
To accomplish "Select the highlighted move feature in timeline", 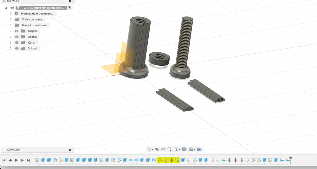I will coord(171,160).
